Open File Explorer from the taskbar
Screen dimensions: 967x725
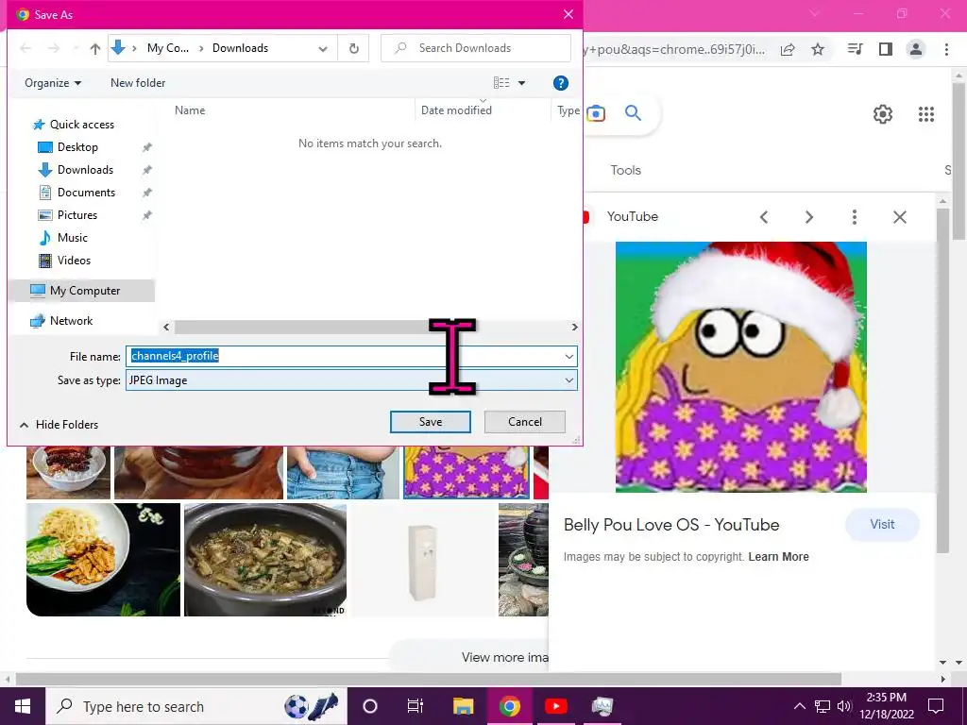click(x=463, y=706)
